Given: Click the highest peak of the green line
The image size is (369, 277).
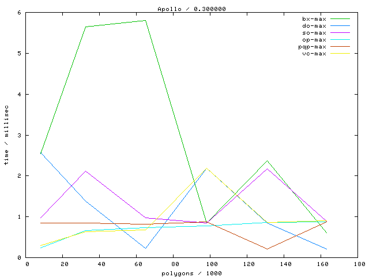Looking at the screenshot, I should point(145,20).
